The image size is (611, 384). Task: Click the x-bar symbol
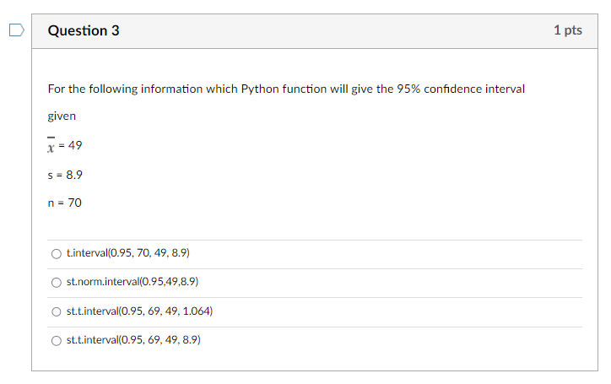click(51, 145)
